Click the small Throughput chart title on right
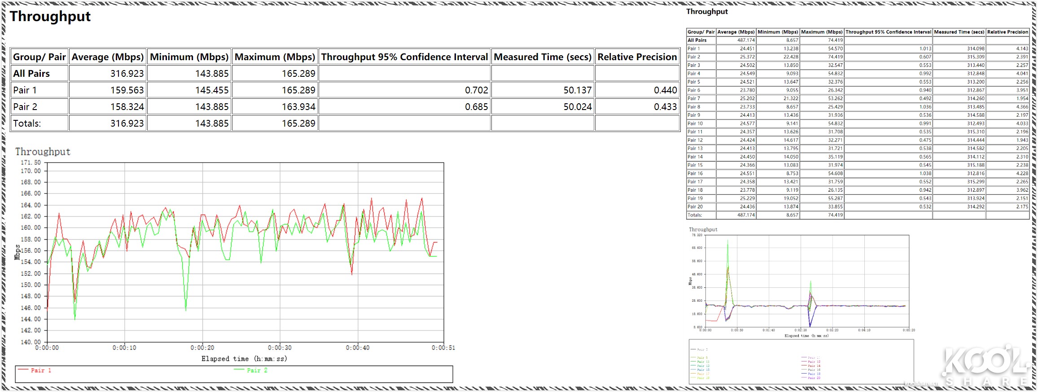Screen dimensions: 1038x392 coord(703,229)
